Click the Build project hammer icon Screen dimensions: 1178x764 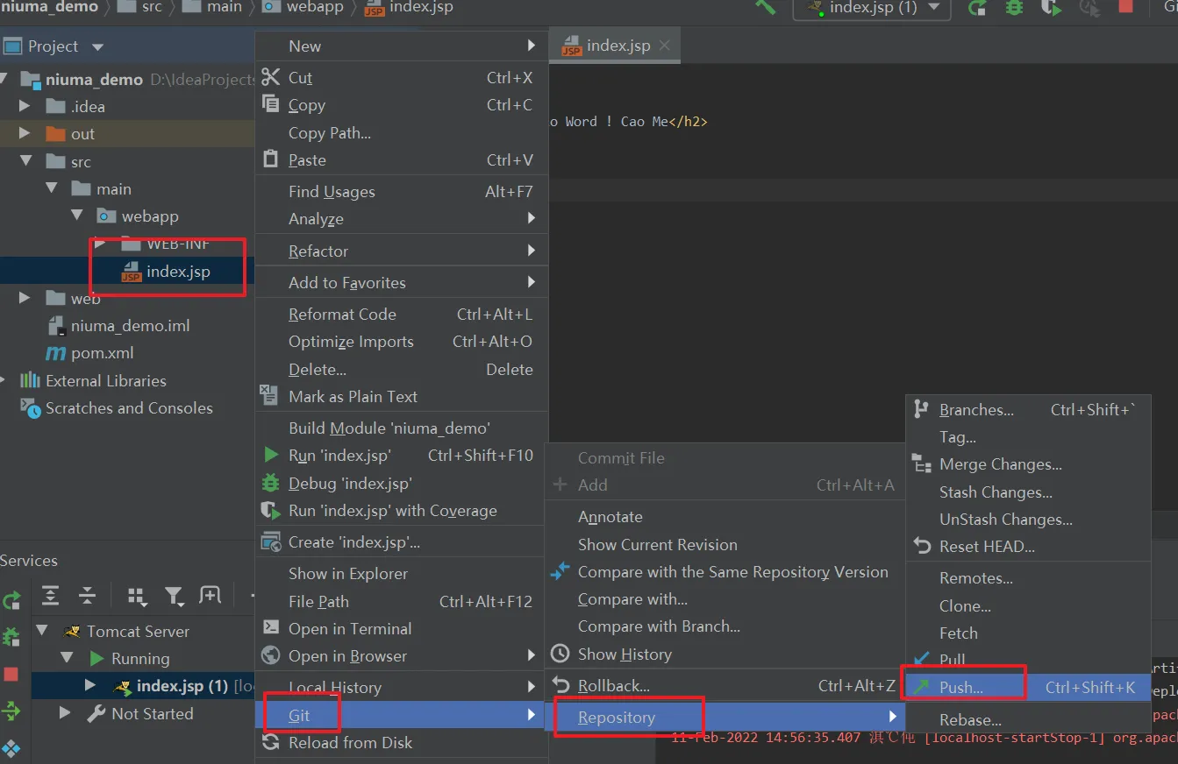(765, 6)
